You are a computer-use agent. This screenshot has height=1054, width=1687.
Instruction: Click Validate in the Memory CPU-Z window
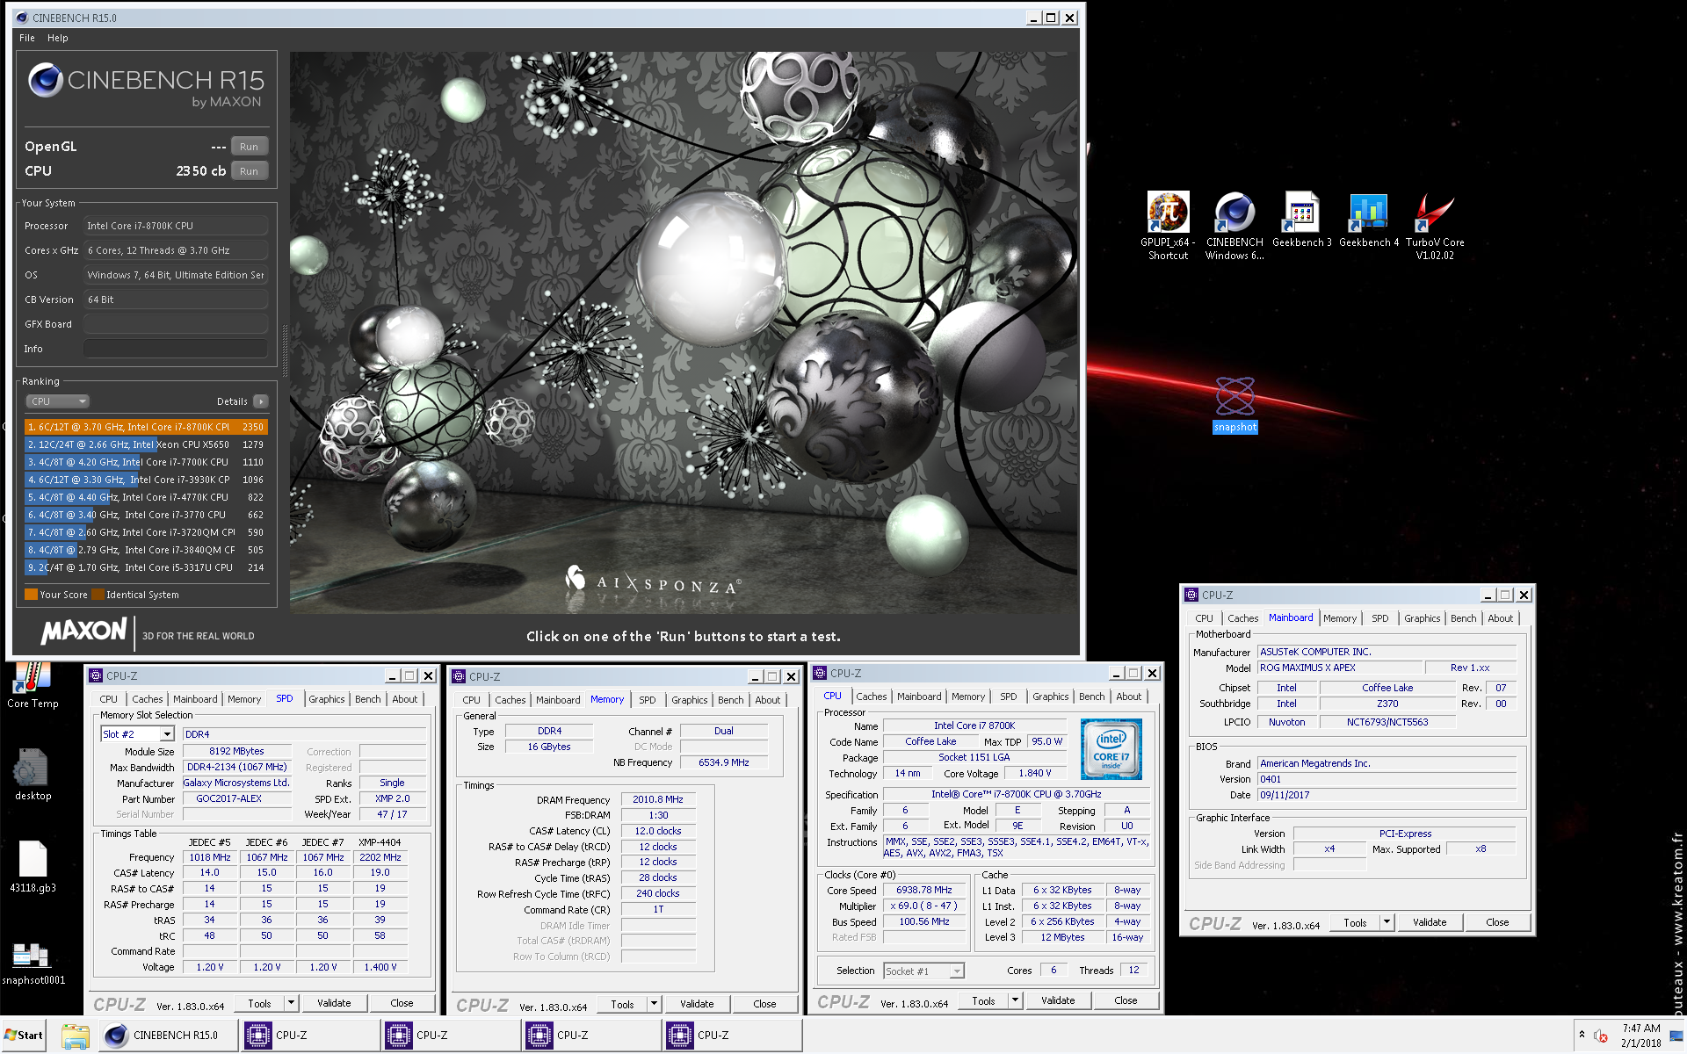click(x=696, y=1004)
